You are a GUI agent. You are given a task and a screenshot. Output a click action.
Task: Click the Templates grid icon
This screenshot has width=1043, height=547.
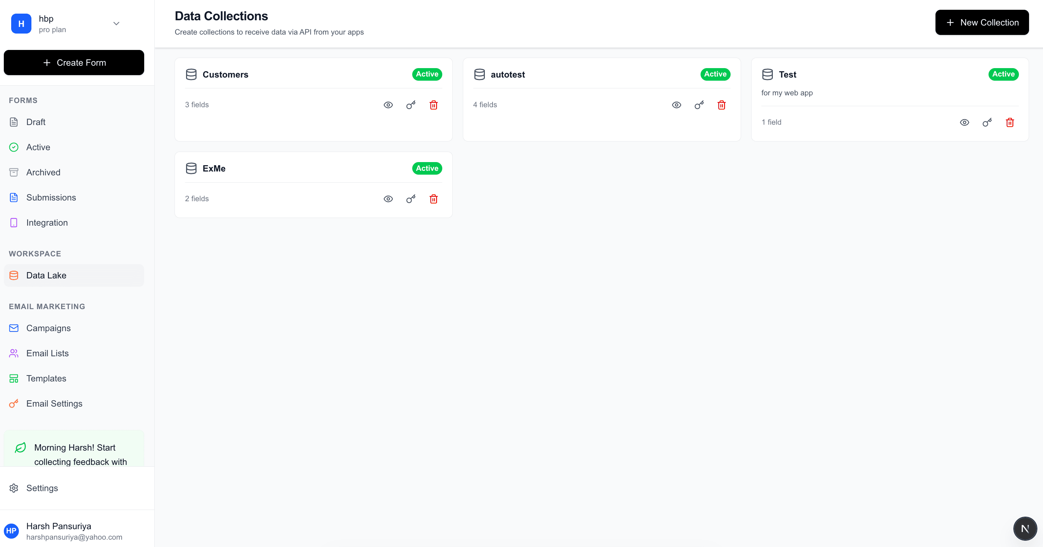13,378
